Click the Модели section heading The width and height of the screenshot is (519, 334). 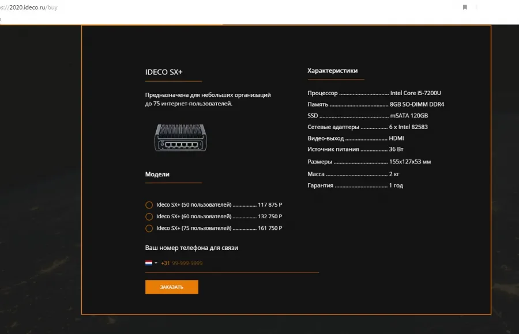157,174
